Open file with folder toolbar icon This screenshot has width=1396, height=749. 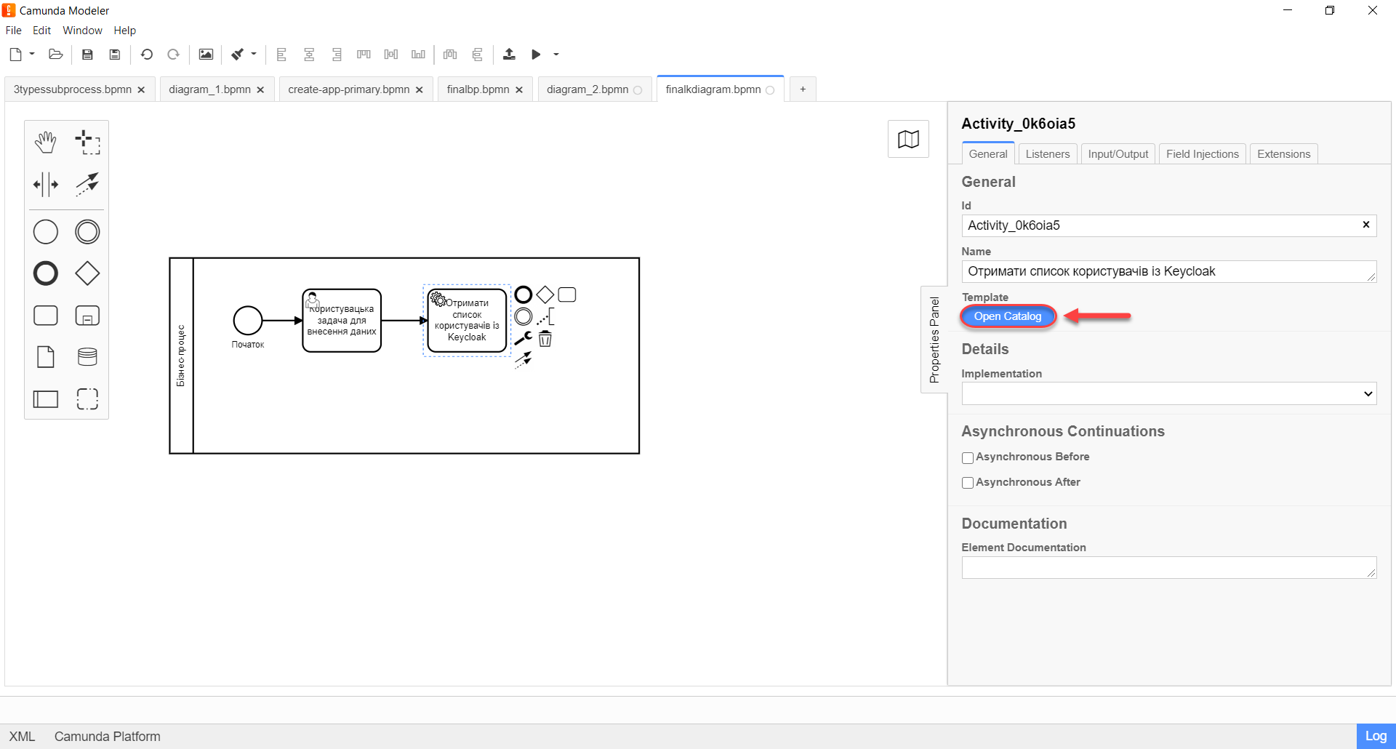[55, 55]
